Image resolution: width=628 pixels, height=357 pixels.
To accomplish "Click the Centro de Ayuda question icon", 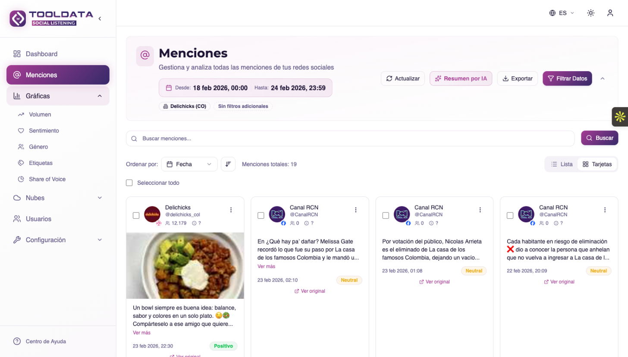I will (17, 341).
